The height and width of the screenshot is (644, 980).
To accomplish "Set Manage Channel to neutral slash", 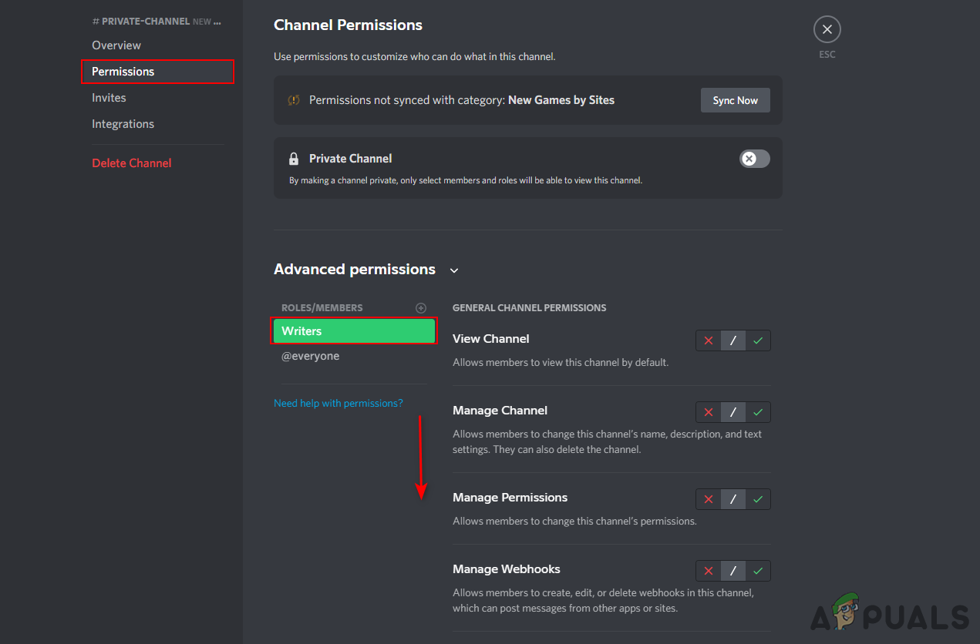I will point(733,412).
